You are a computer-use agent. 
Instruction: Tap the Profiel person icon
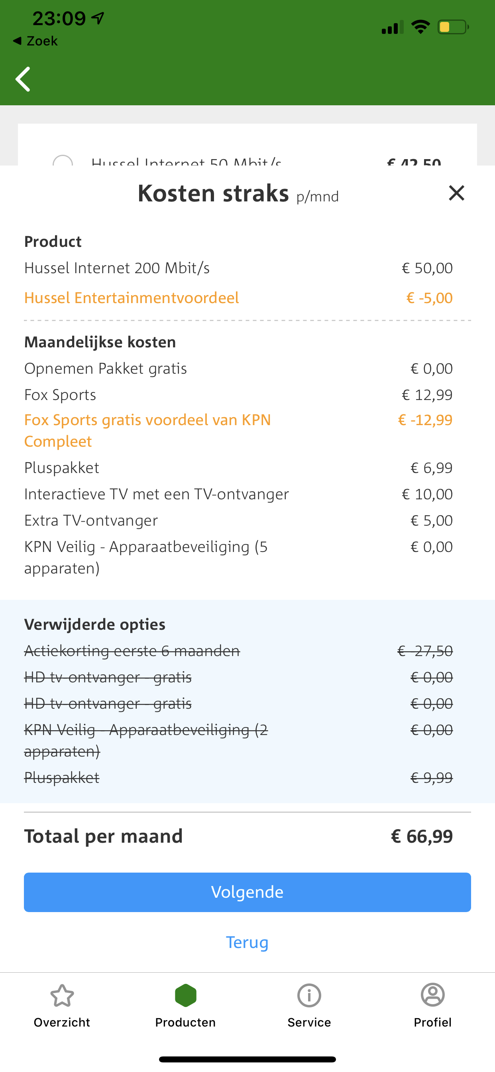coord(432,995)
